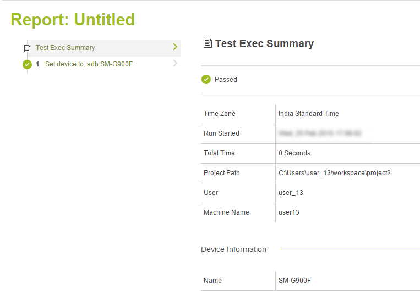
Task: Click the User value 'user_13'
Action: pyautogui.click(x=291, y=193)
